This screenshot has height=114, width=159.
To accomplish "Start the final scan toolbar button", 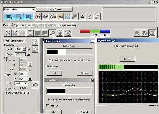I will coord(28,16).
